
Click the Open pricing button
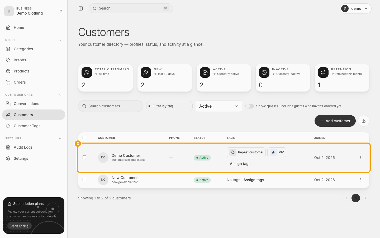click(x=20, y=226)
